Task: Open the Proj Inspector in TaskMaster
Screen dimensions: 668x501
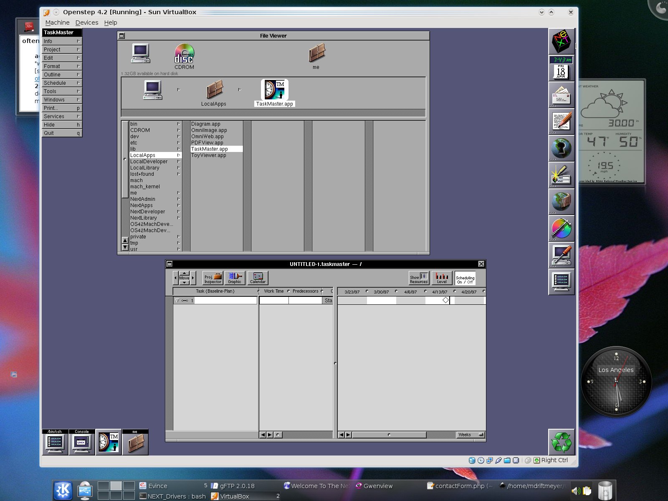Action: [x=212, y=278]
